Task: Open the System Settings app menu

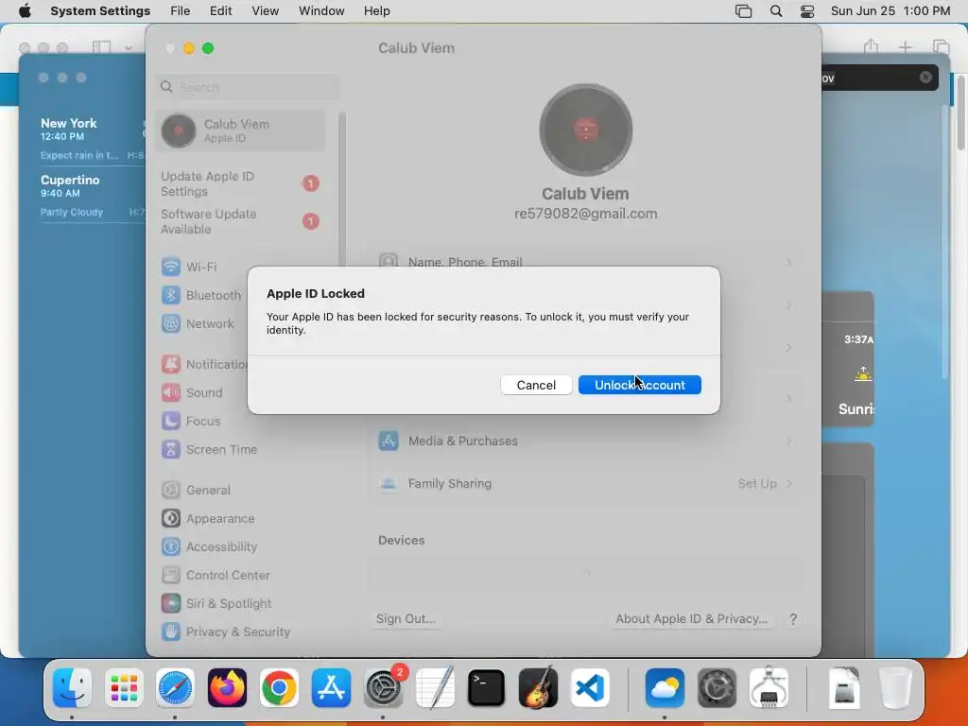Action: pos(100,11)
